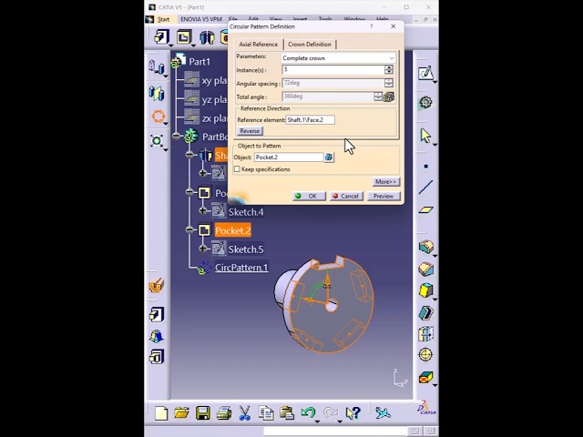Expand the Sketch.4 tree node

(x=202, y=210)
